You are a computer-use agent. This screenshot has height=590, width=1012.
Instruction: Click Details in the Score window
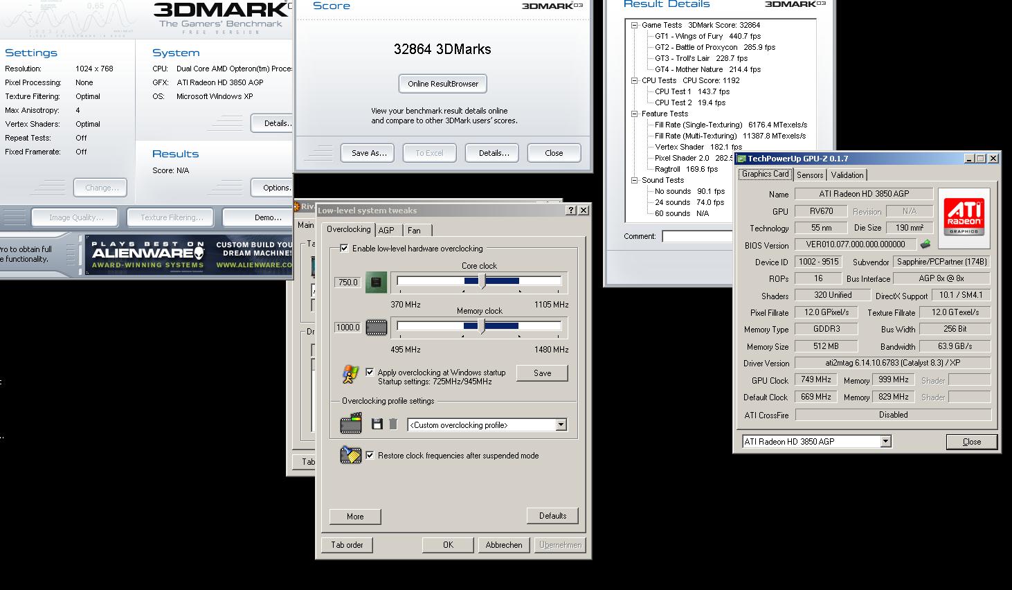tap(494, 153)
